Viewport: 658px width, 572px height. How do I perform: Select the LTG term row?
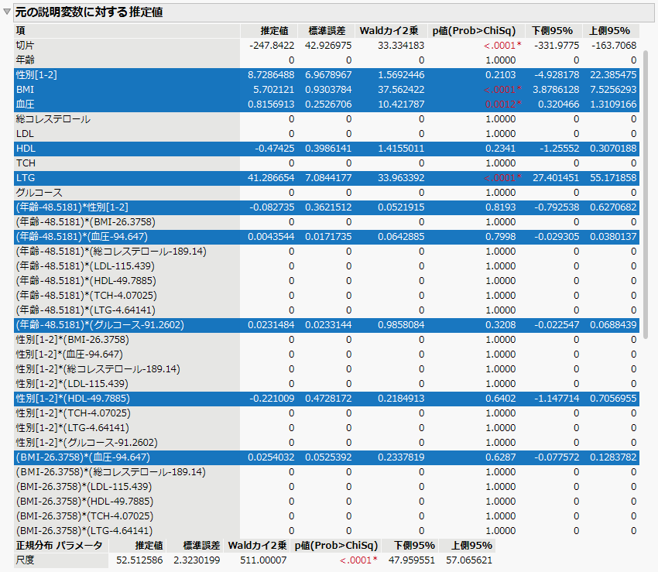coord(327,177)
